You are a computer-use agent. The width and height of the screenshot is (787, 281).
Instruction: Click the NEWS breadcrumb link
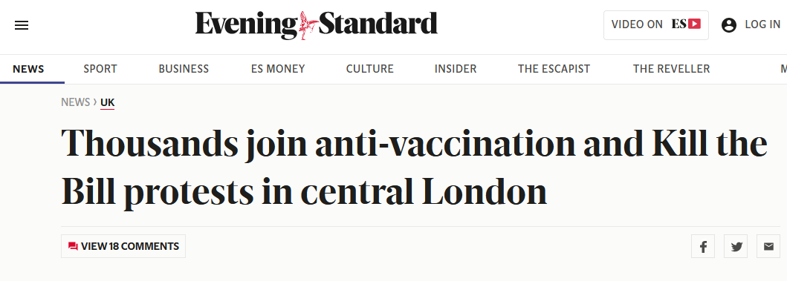click(75, 102)
